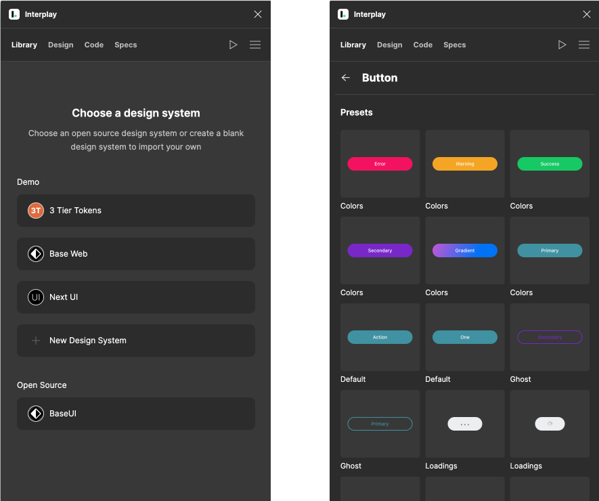Click the Next UI circular icon
Viewport: 599px width, 501px height.
tap(36, 297)
